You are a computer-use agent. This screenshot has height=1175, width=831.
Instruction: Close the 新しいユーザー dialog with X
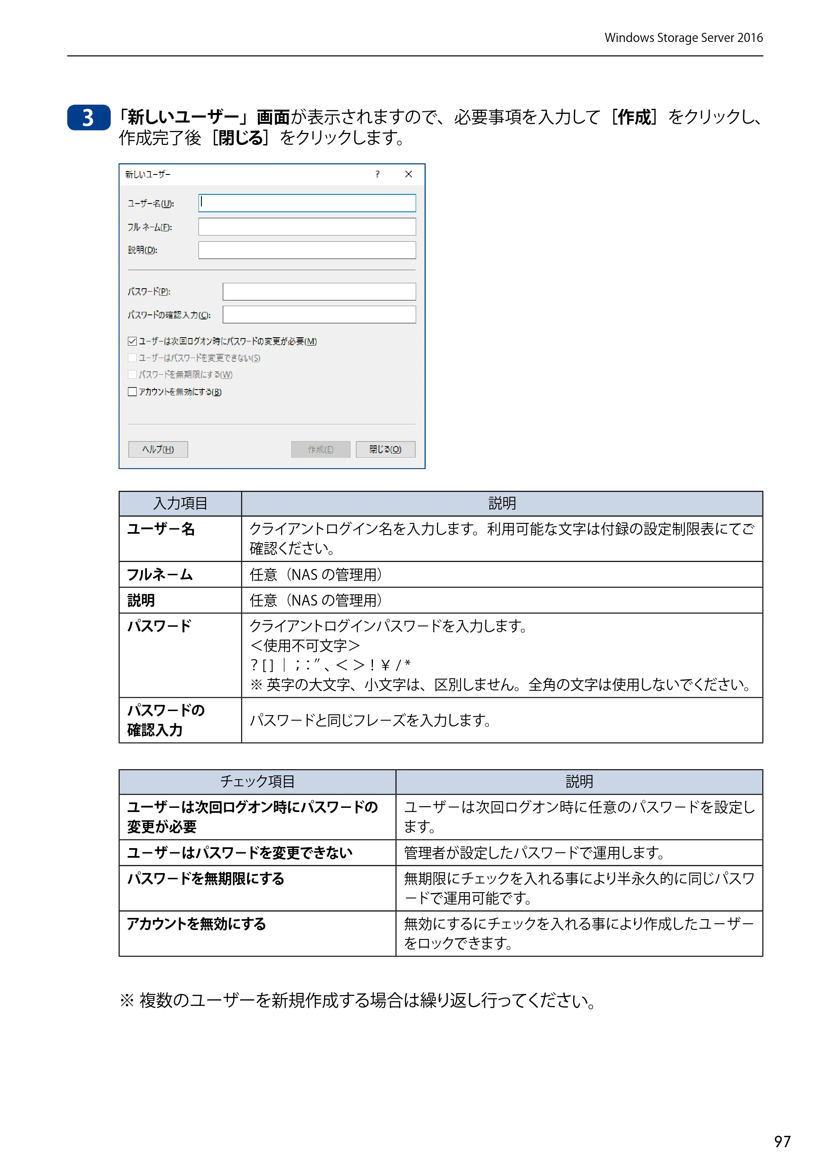point(408,174)
